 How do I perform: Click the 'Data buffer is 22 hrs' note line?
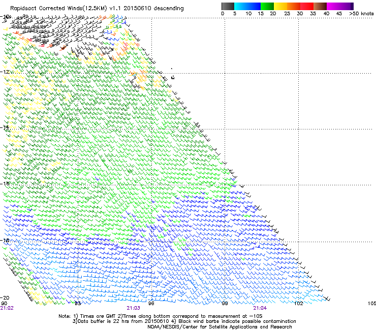(x=184, y=321)
